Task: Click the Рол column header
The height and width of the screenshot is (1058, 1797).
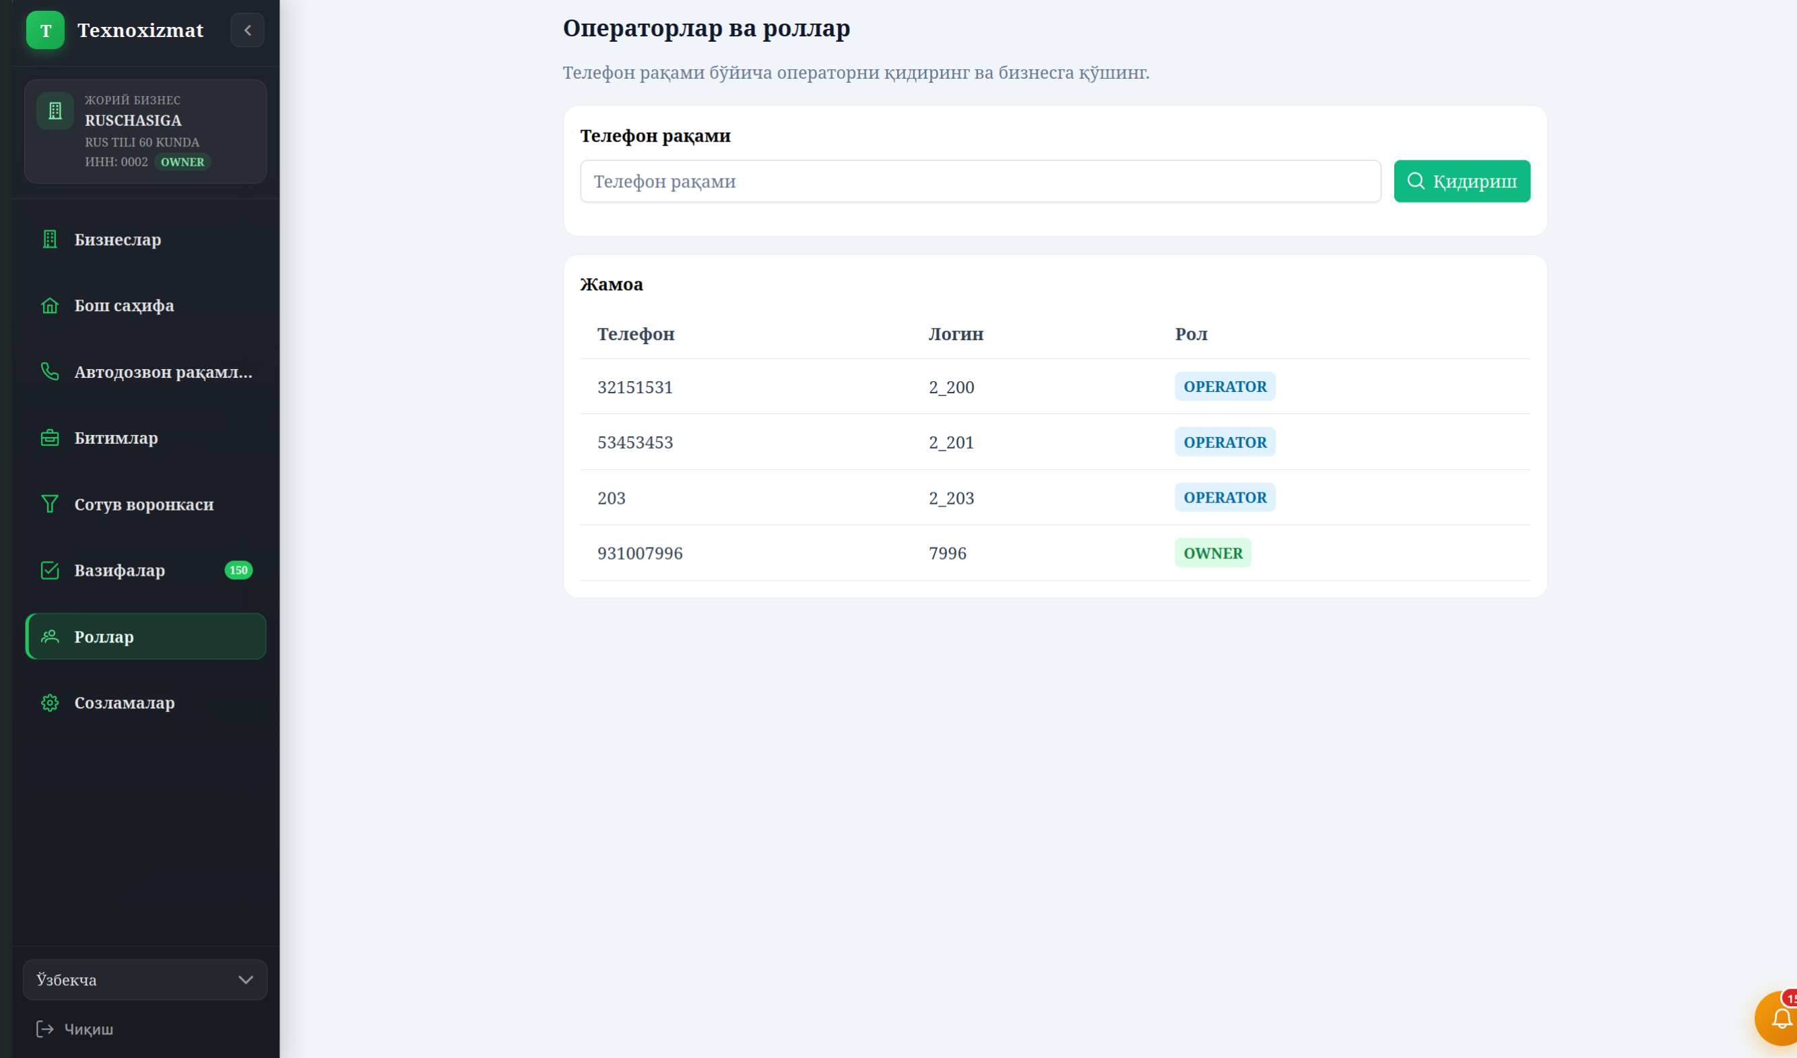Action: [1191, 333]
